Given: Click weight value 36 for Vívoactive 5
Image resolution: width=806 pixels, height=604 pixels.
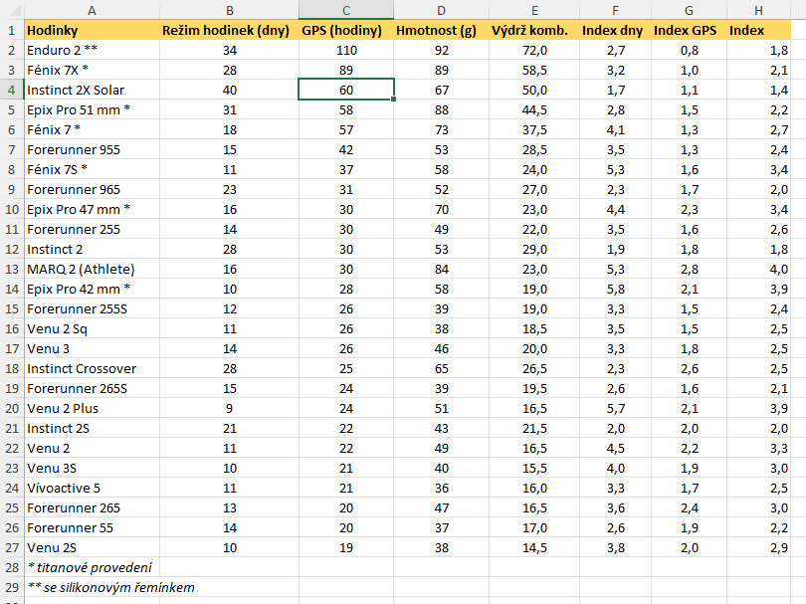Looking at the screenshot, I should [x=442, y=489].
